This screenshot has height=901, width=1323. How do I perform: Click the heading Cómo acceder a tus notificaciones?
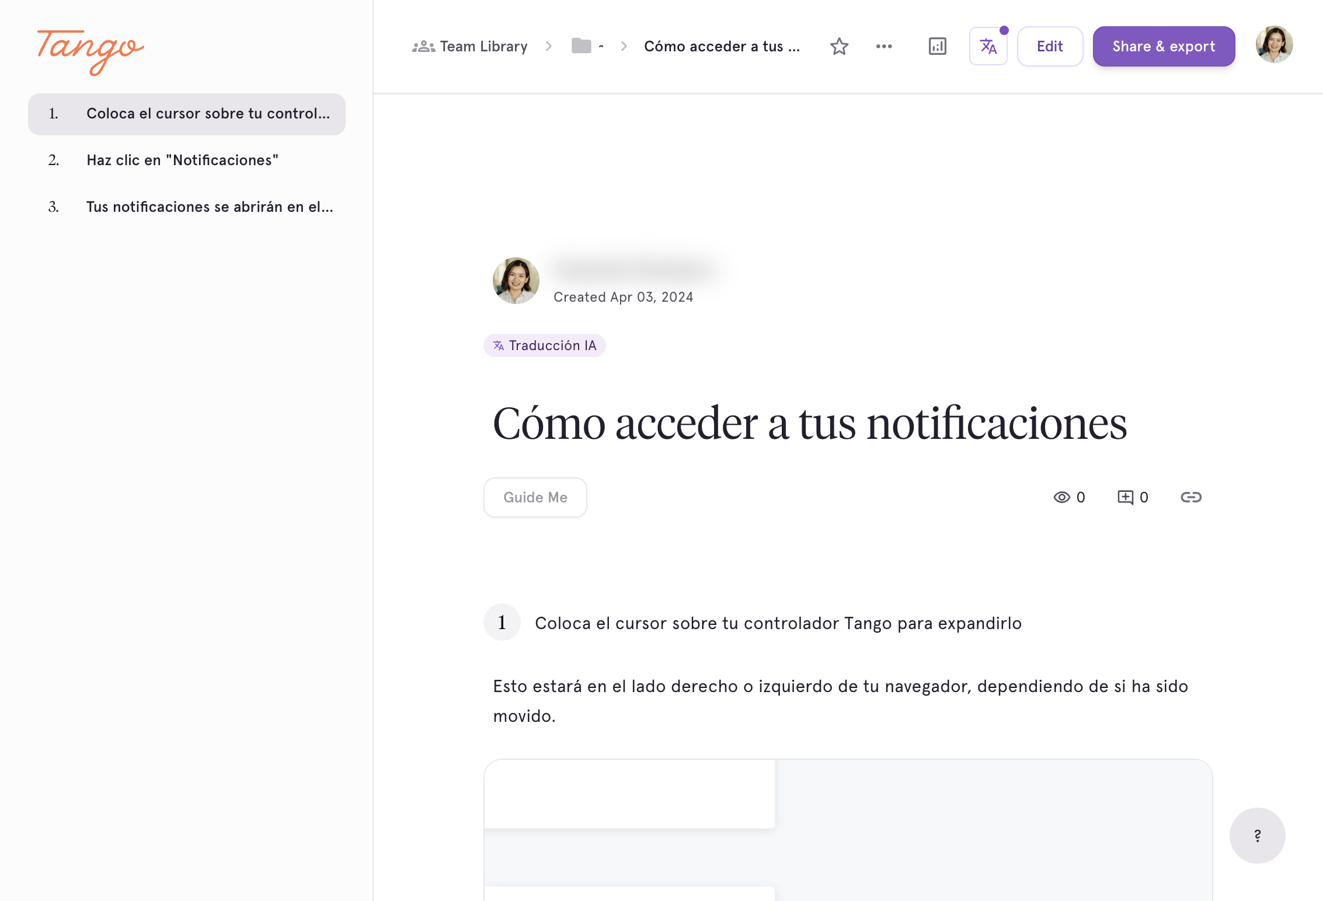tap(810, 424)
